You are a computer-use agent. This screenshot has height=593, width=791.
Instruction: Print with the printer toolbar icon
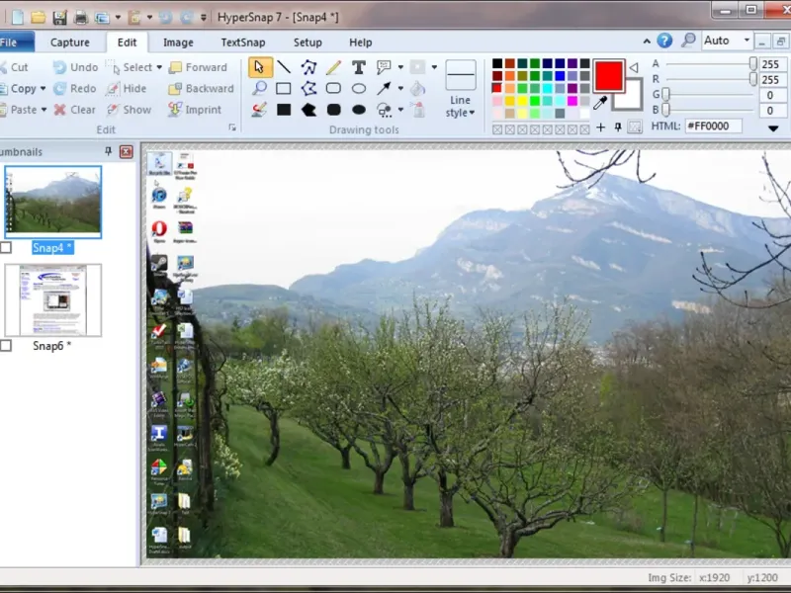[x=81, y=17]
